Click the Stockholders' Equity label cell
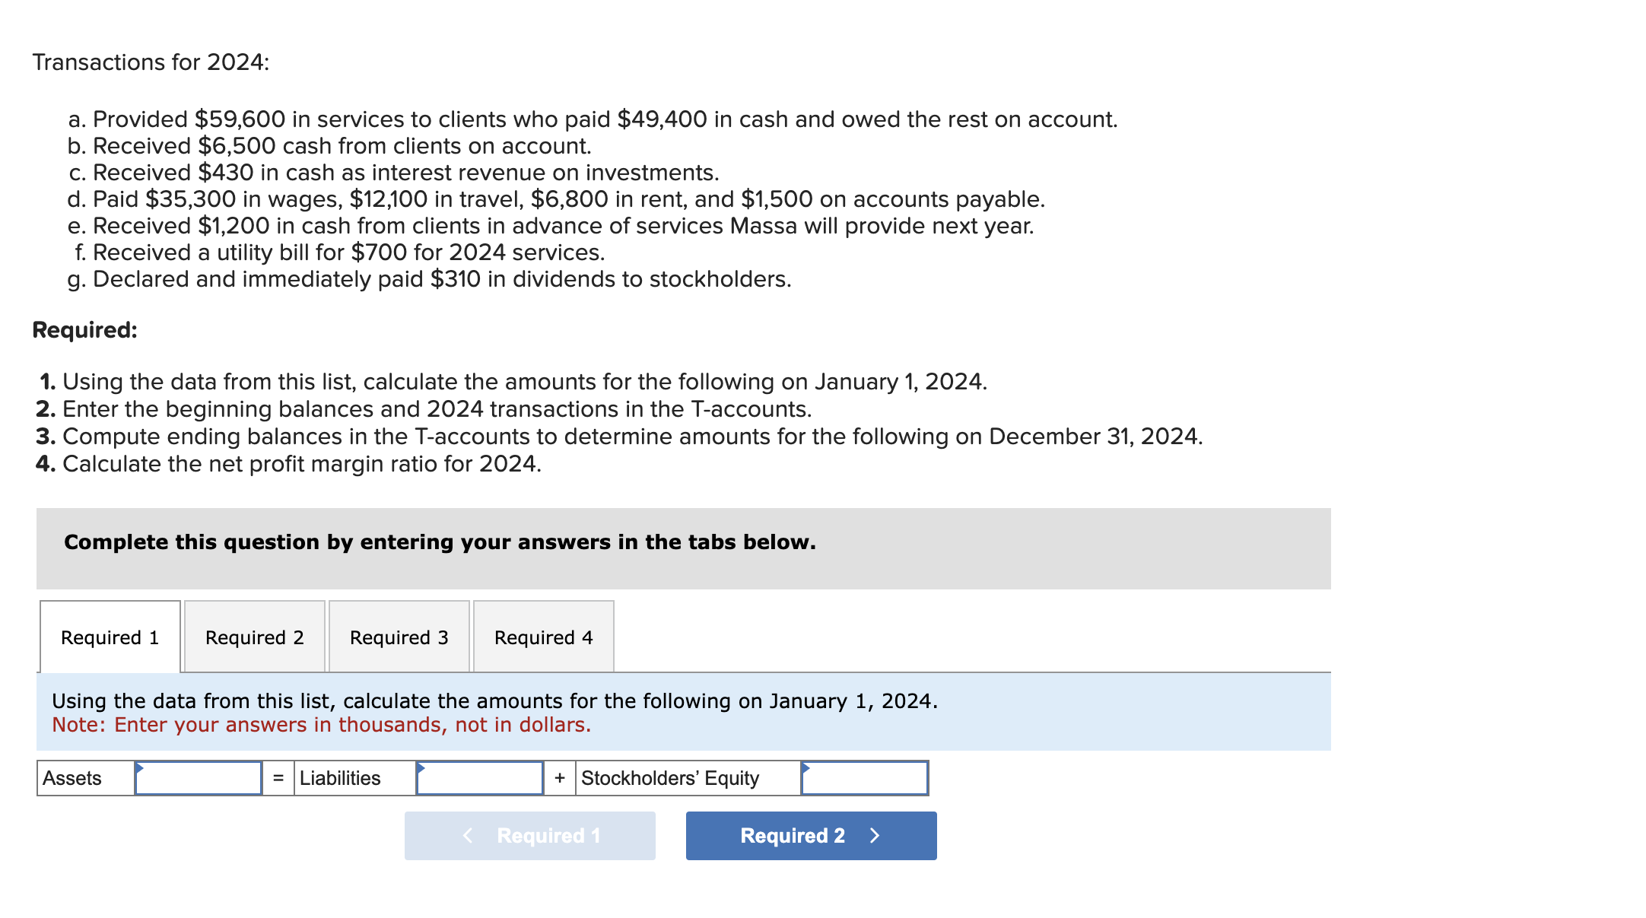 coord(669,777)
